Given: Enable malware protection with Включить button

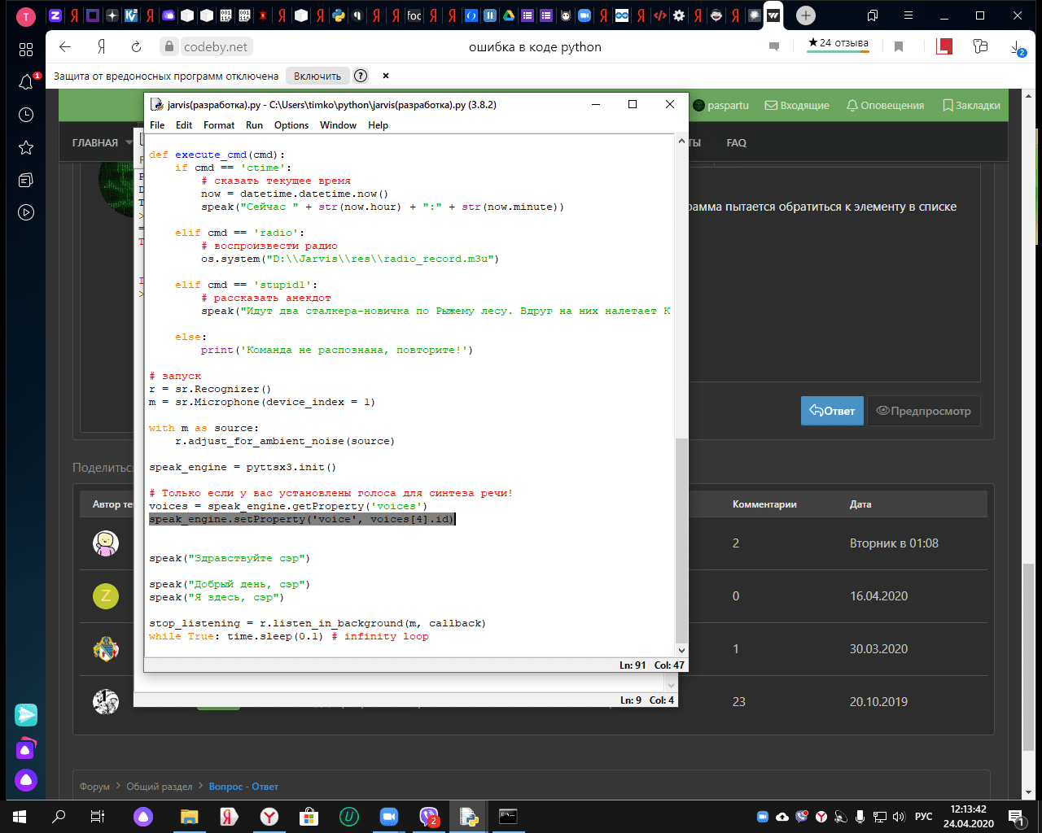Looking at the screenshot, I should point(317,76).
